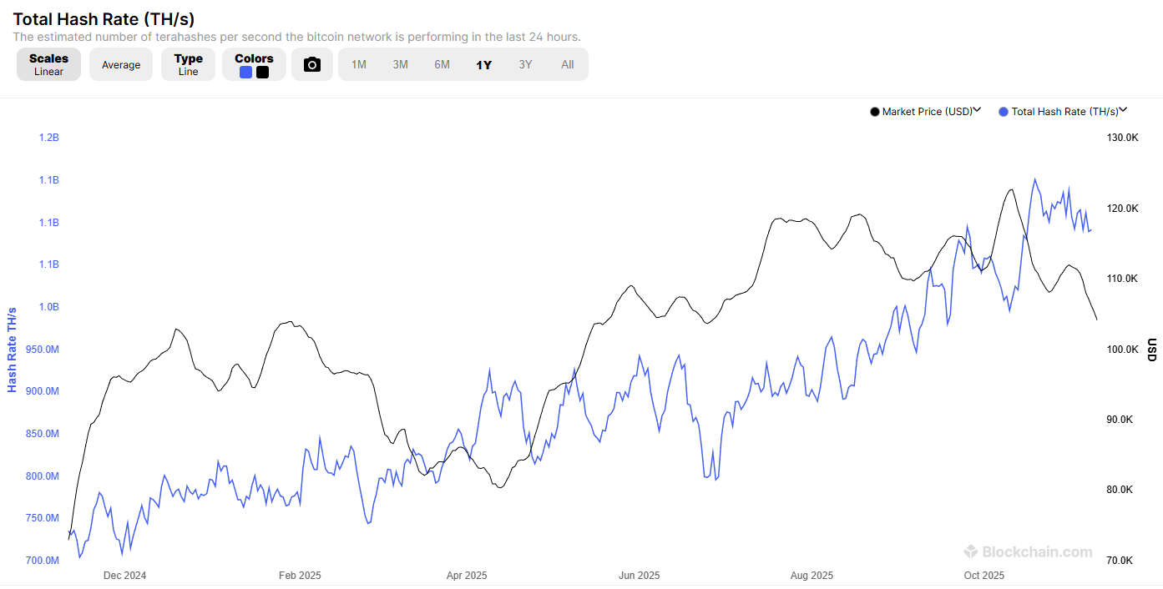Viewport: 1163px width, 589px height.
Task: Click the blue dot beside Total Hash Rate legend
Action: [x=1003, y=111]
